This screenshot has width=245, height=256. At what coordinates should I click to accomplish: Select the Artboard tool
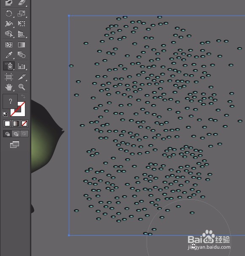click(x=9, y=77)
